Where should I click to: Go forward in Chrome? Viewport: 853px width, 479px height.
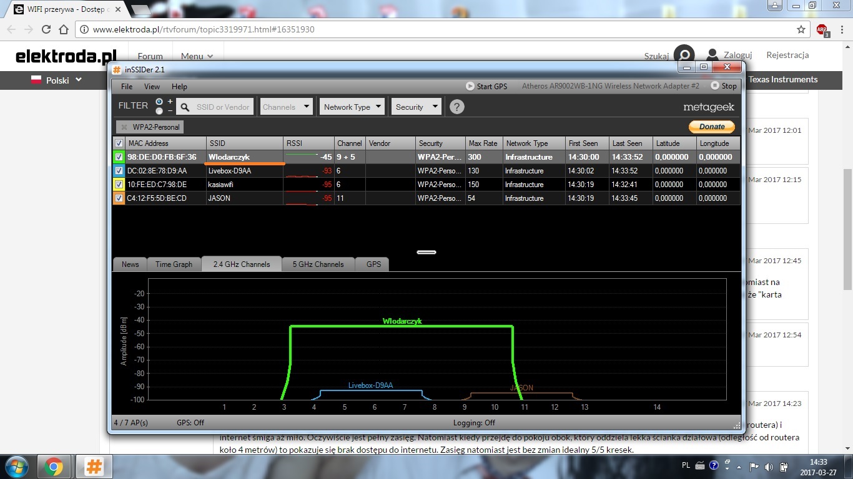click(29, 29)
